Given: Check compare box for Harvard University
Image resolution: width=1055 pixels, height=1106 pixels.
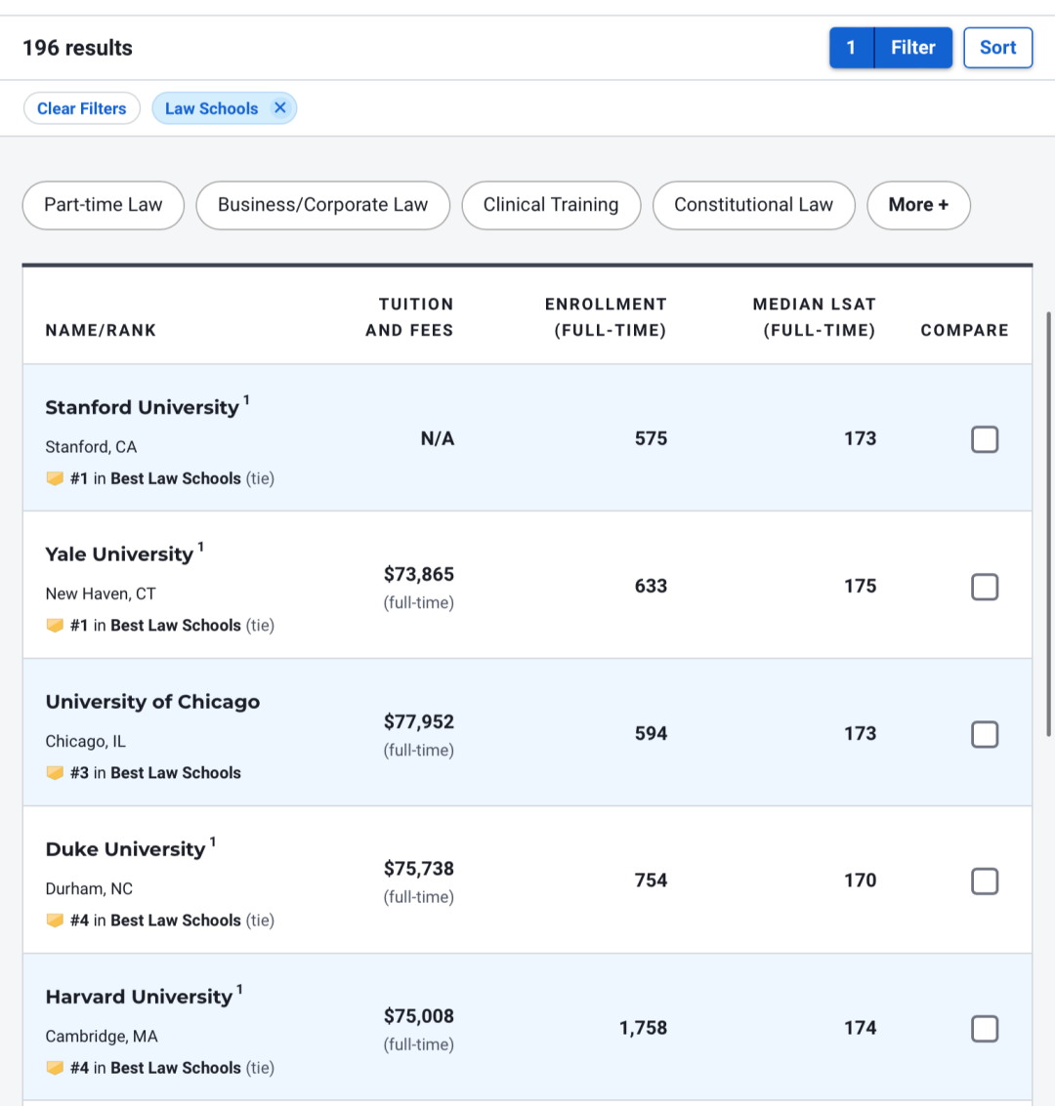Looking at the screenshot, I should coord(985,1029).
